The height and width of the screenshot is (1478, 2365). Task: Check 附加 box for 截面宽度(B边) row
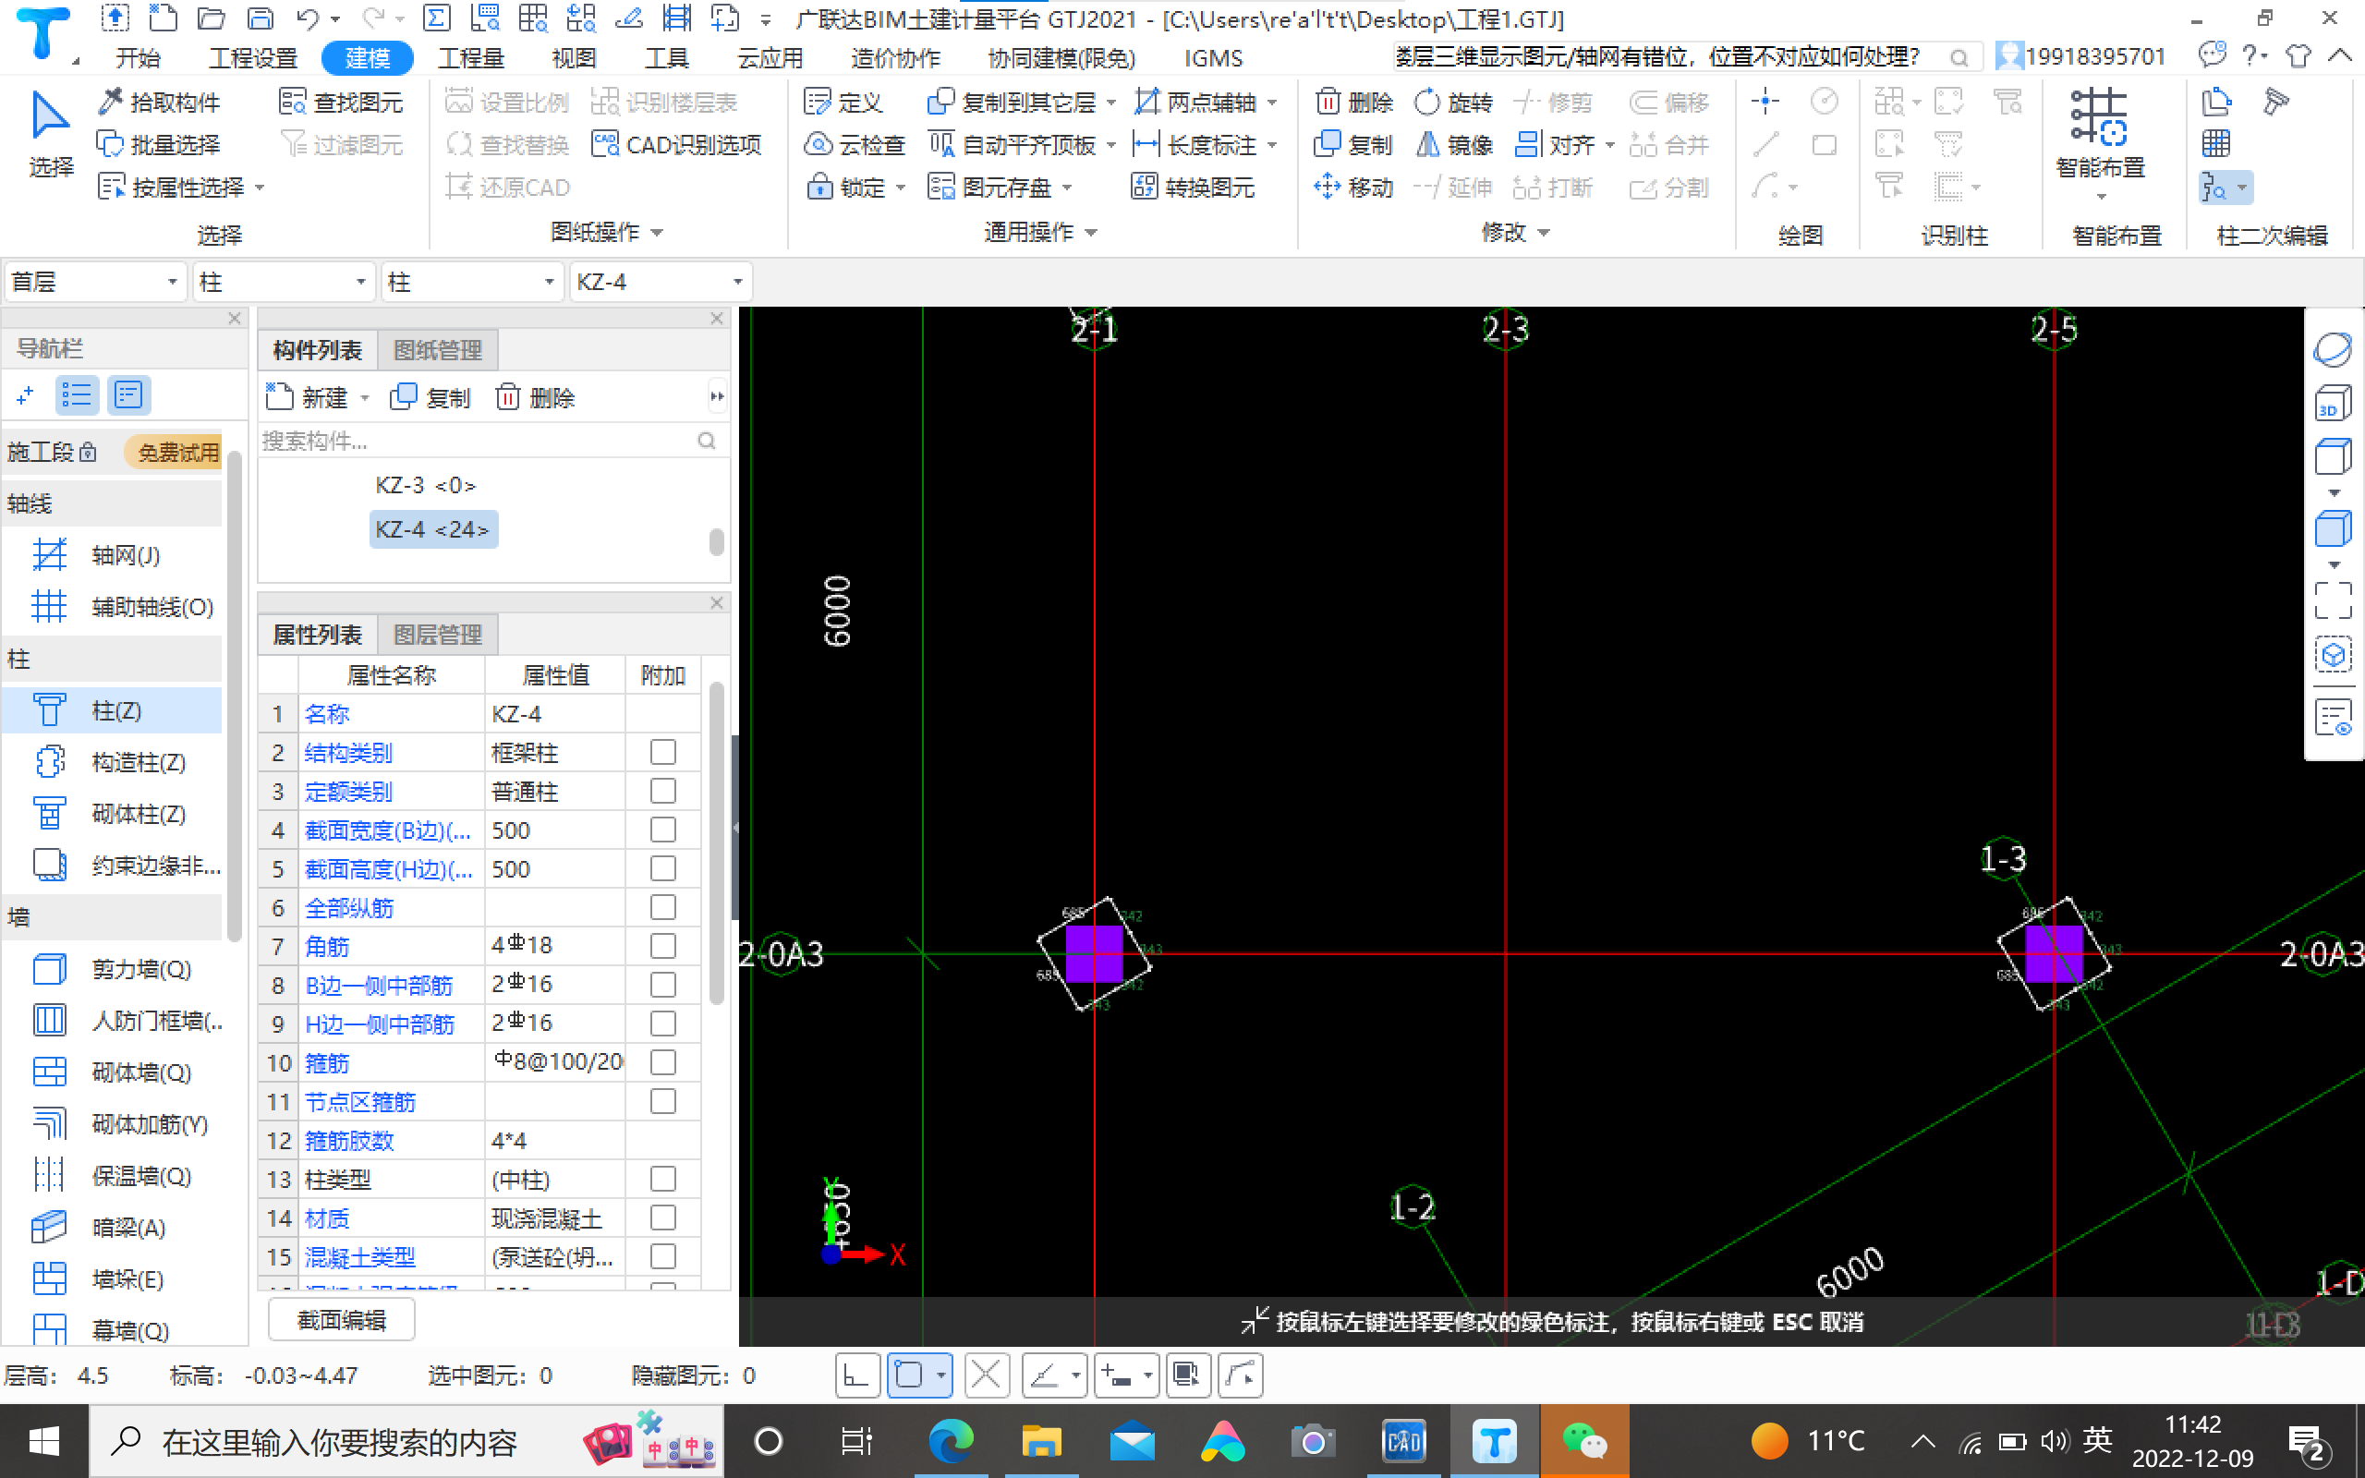point(662,829)
